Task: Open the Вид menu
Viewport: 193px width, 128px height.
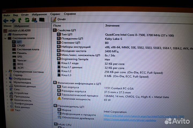Action: pos(16,15)
